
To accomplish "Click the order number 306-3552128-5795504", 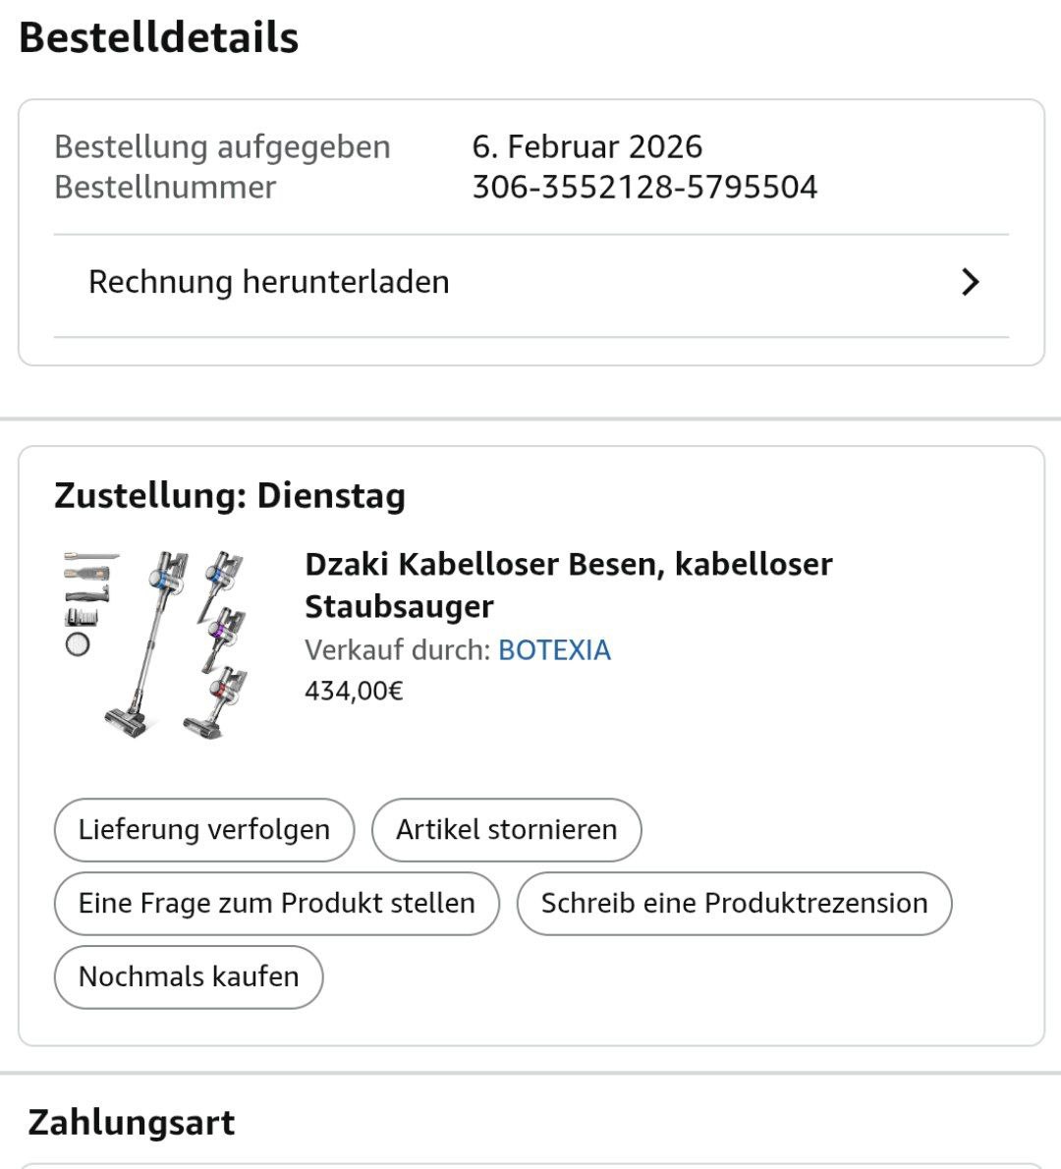I will [644, 187].
